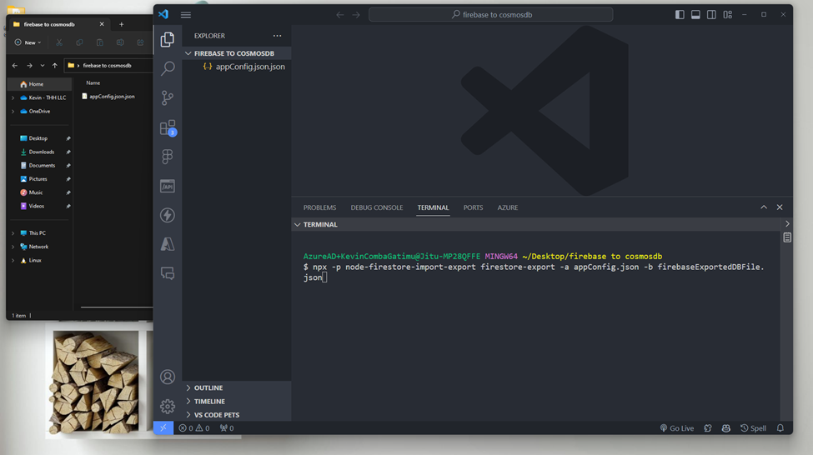Switch to the DEBUG CONSOLE tab
The image size is (813, 455).
(376, 207)
